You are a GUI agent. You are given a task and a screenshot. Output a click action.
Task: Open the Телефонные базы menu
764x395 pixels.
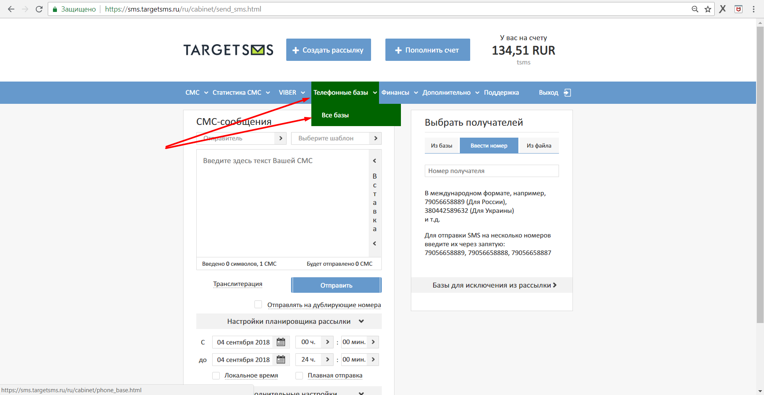pyautogui.click(x=345, y=93)
